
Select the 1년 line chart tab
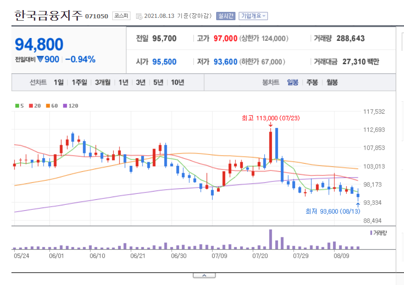(x=123, y=82)
